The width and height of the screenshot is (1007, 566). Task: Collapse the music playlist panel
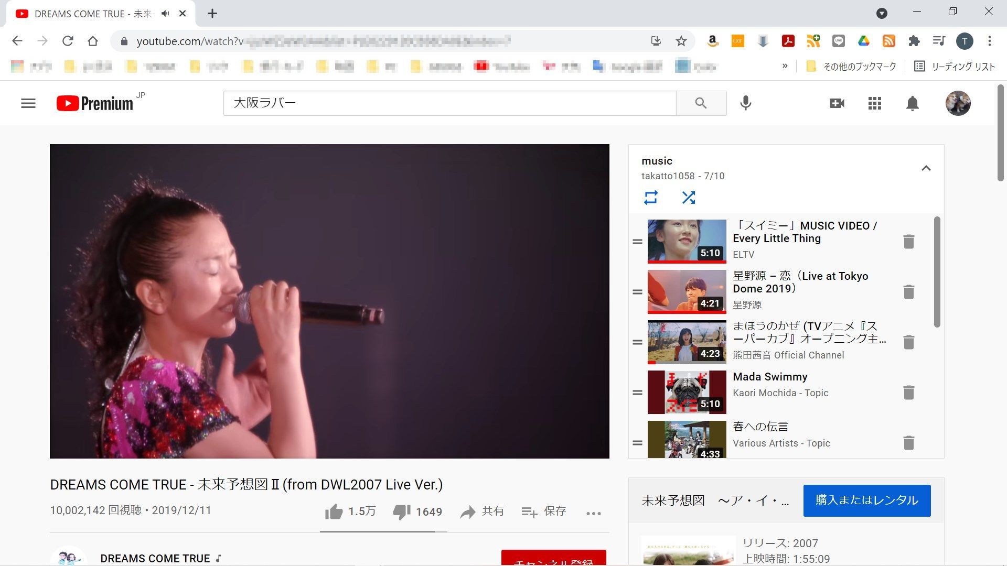926,168
